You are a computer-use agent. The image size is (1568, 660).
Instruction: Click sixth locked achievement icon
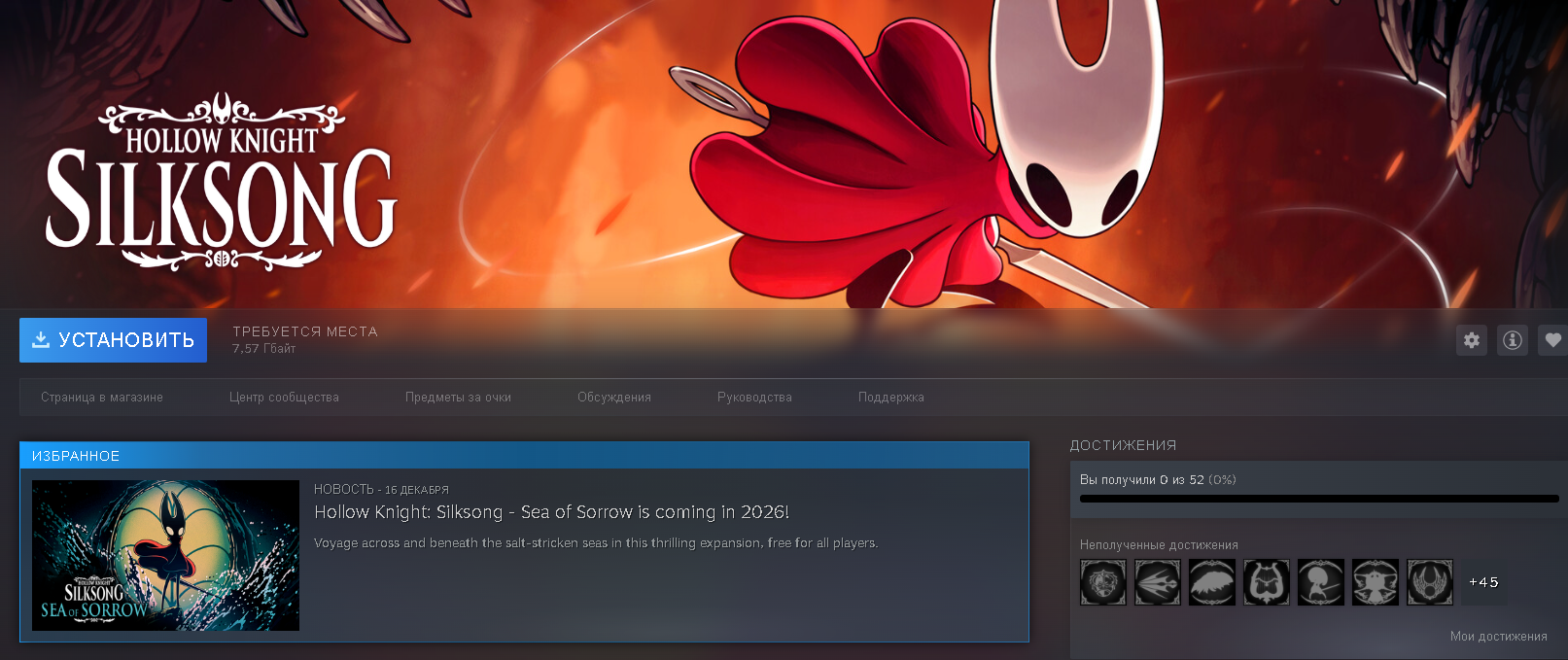click(x=1376, y=582)
